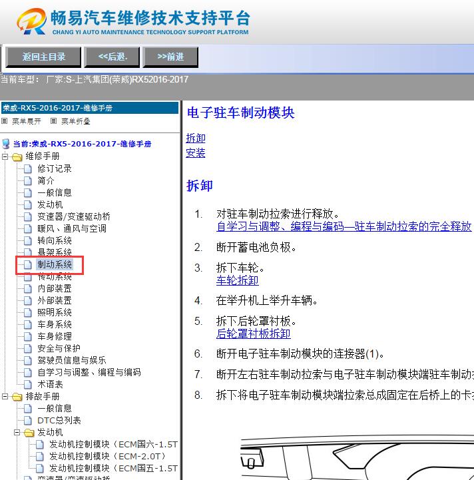The height and width of the screenshot is (480, 474).
Task: Click the 菜单折叠 text label
Action: click(76, 121)
